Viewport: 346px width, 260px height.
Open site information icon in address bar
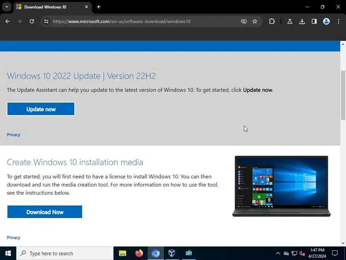tap(46, 21)
